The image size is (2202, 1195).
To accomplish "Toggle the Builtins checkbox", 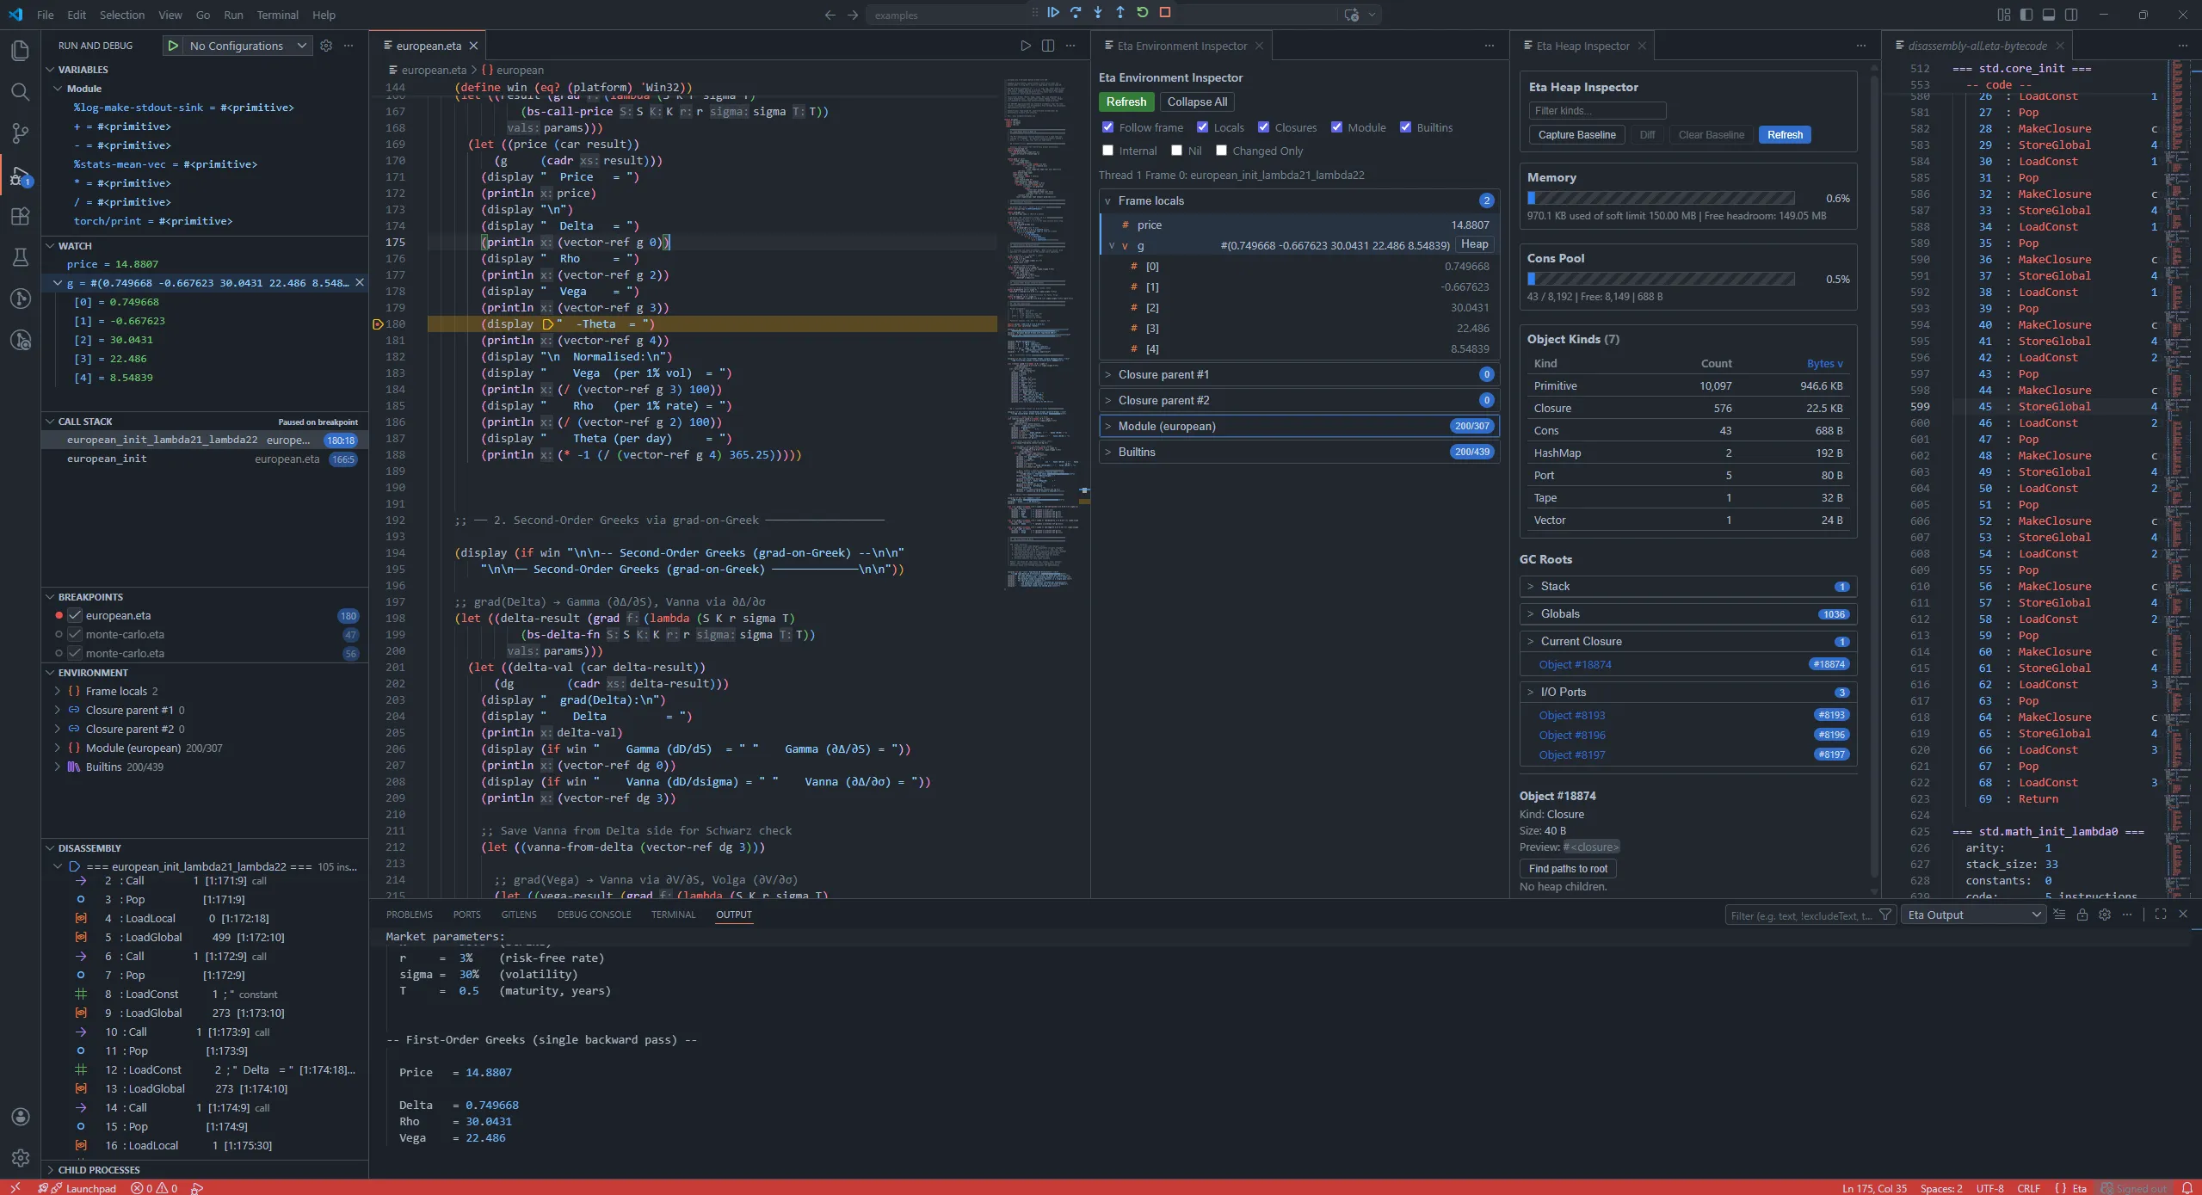I will pos(1406,127).
